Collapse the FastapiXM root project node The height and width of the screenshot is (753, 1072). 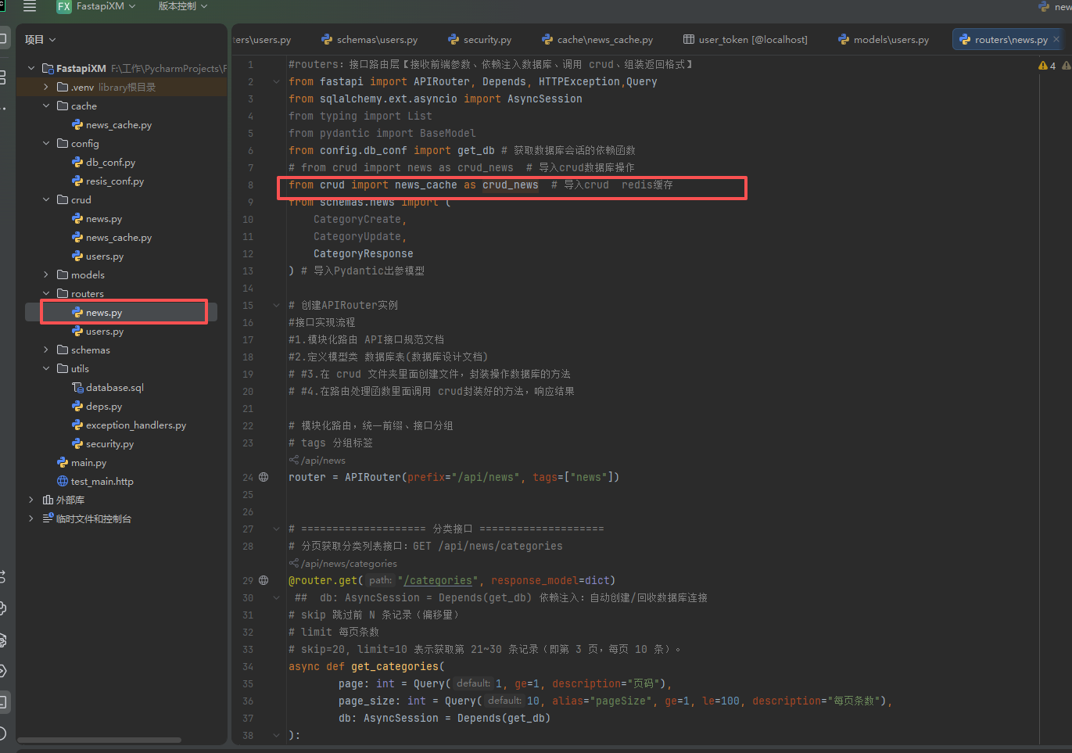pos(31,69)
